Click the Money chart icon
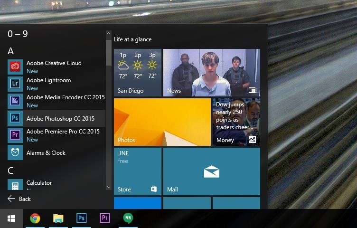 (252, 140)
